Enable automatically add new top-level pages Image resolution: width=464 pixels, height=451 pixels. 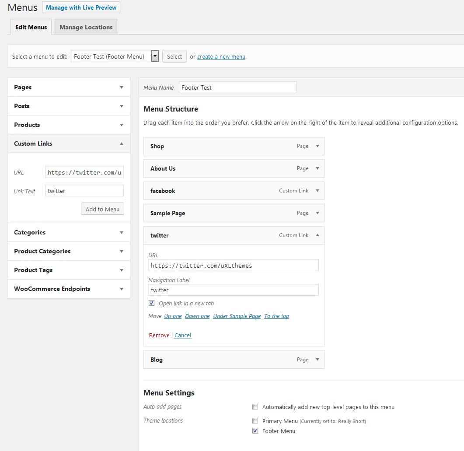tap(255, 407)
